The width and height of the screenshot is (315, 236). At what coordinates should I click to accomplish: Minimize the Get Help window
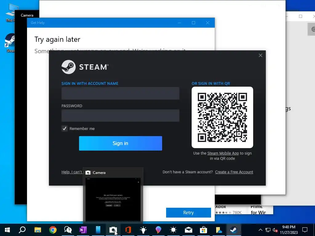click(x=179, y=23)
